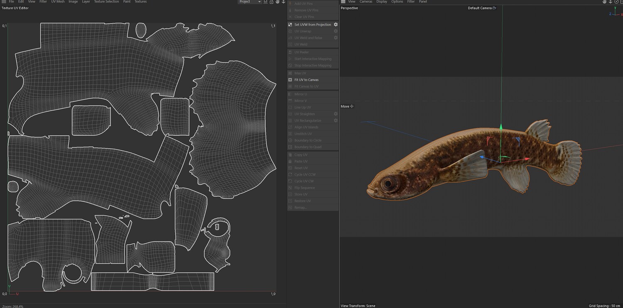Screen dimensions: 623x308
Task: Click the Unstitch UV command
Action: point(313,134)
